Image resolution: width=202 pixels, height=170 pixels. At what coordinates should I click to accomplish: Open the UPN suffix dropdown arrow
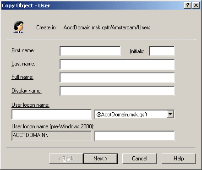(x=170, y=114)
